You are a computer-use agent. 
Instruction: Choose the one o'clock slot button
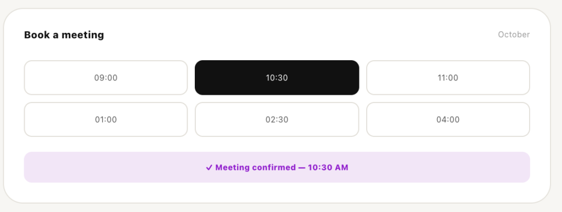click(x=106, y=119)
